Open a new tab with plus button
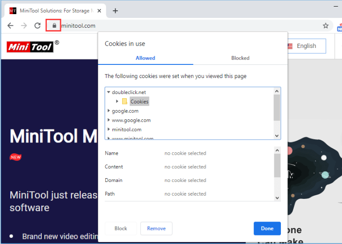This screenshot has height=244, width=342. click(116, 11)
